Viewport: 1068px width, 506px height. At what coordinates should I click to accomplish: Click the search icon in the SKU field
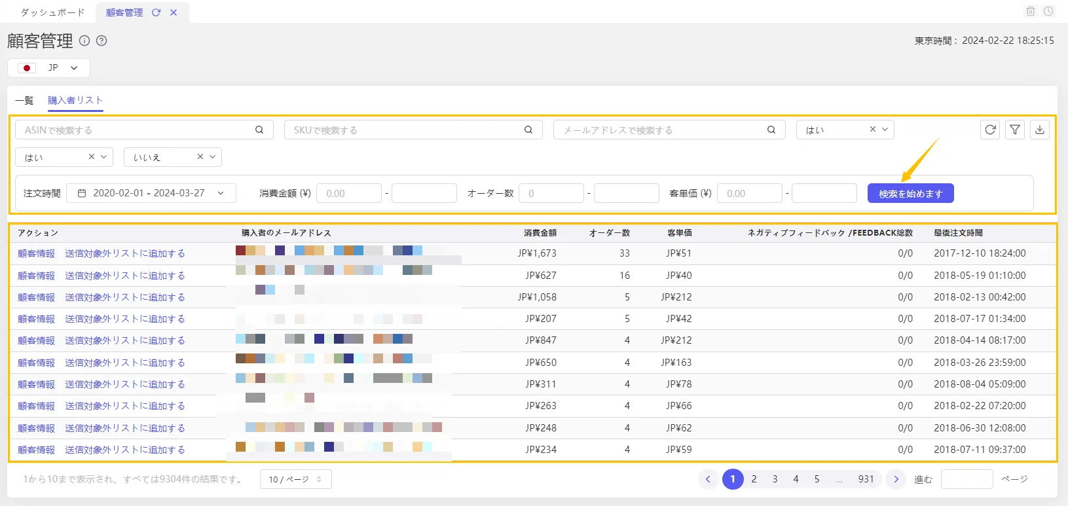pos(528,130)
